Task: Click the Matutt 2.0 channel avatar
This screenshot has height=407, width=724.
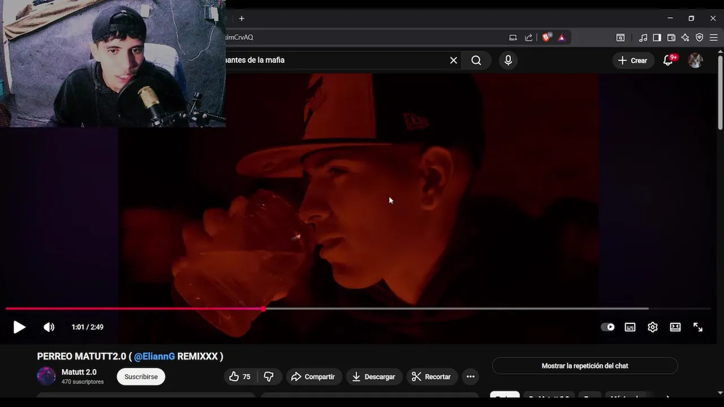Action: pos(46,376)
